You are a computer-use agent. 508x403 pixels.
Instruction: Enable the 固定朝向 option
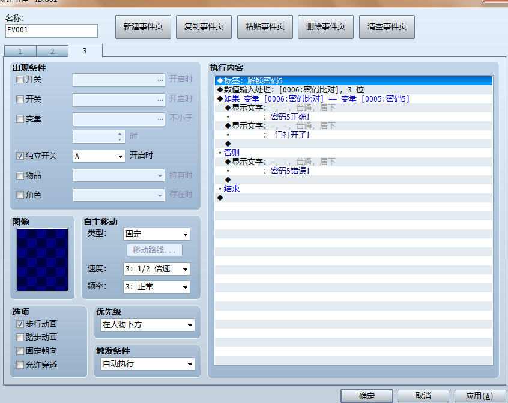click(x=20, y=351)
